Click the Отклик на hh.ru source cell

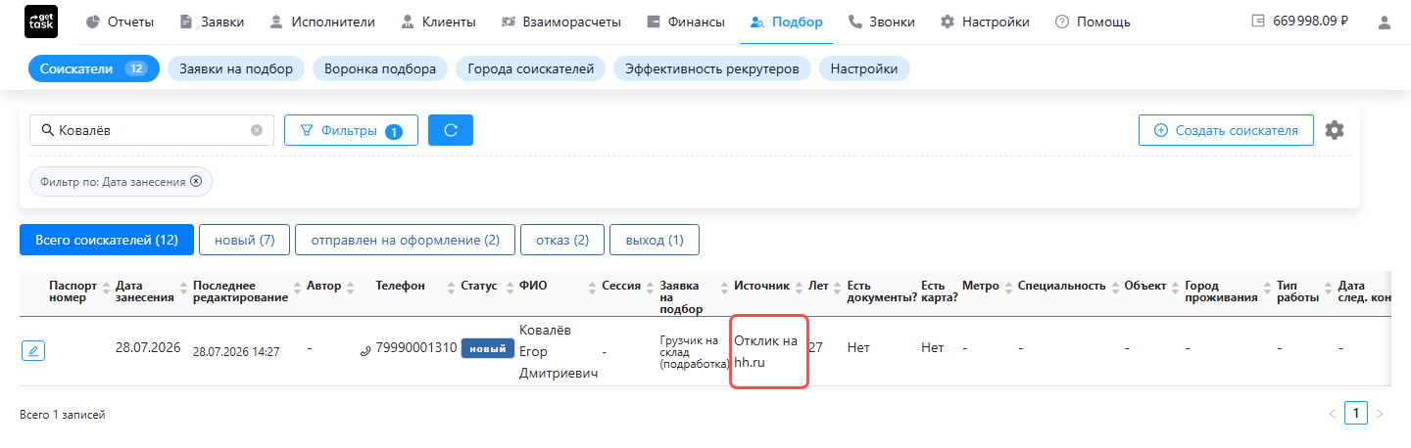point(767,351)
